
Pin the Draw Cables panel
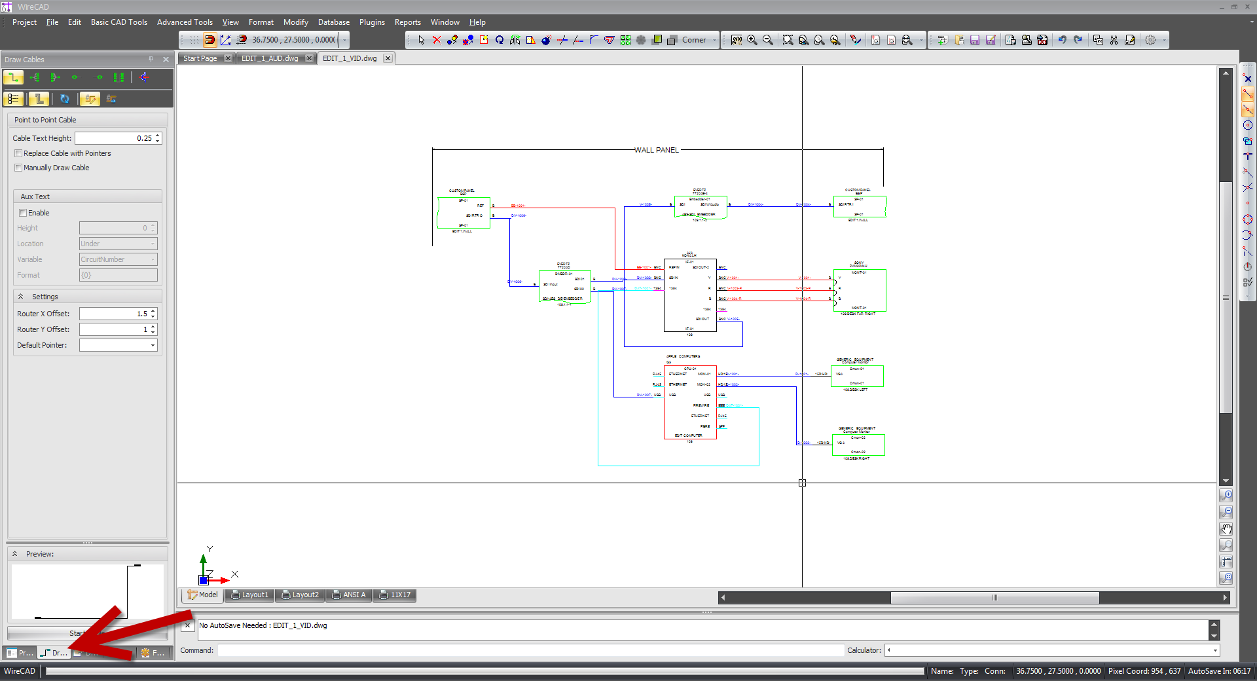pos(151,59)
